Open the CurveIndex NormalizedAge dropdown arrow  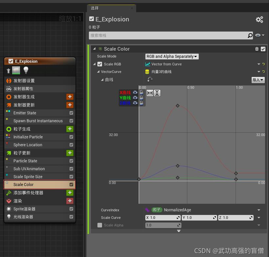(x=259, y=210)
